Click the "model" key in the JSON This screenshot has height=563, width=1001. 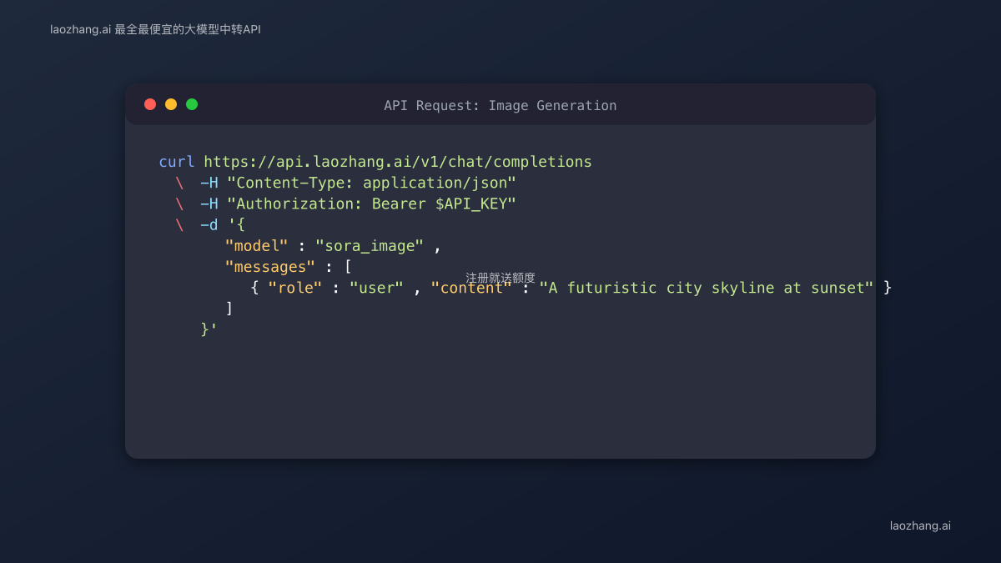coord(256,245)
